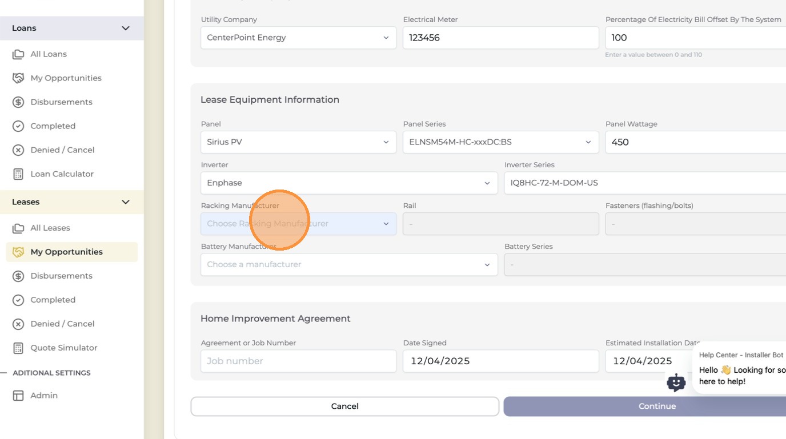Viewport: 786px width, 439px height.
Task: Click the Leases Denied / Cancel icon
Action: (x=18, y=324)
